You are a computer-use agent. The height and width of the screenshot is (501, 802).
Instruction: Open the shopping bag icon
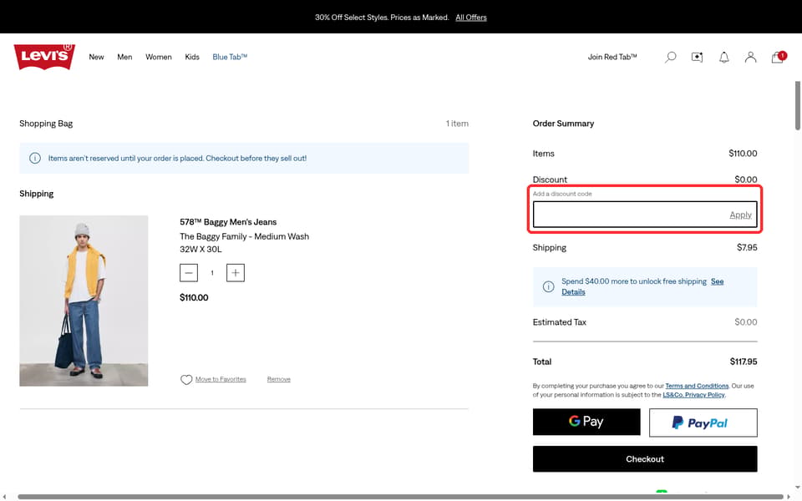point(778,57)
